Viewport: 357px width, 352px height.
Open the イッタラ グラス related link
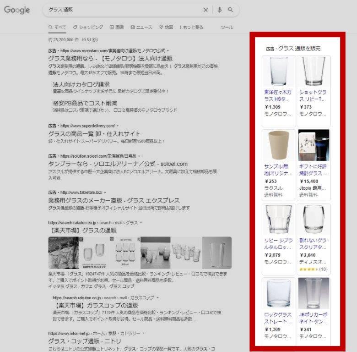[x=63, y=286]
